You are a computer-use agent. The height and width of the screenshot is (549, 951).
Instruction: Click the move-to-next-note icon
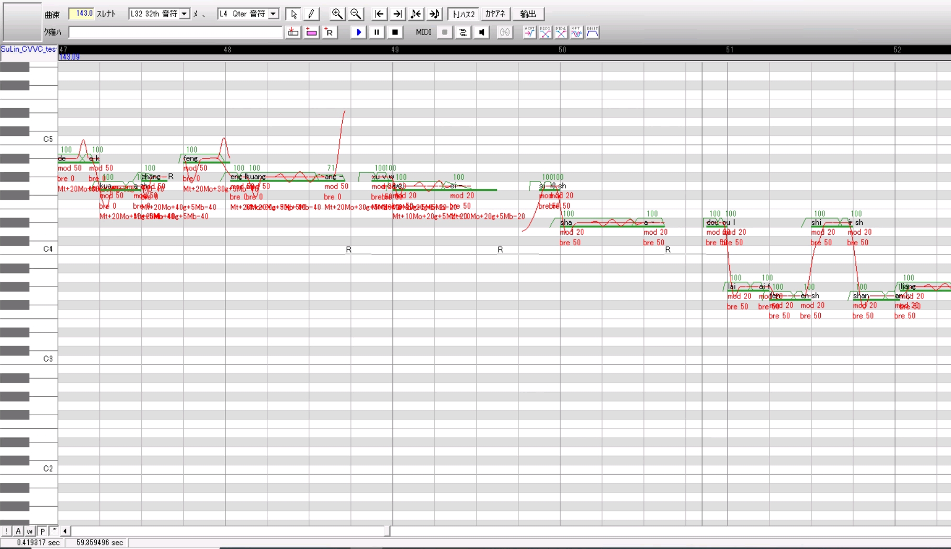tap(434, 14)
